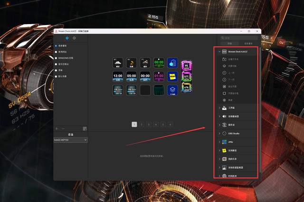The image size is (304, 202).
Task: Click the search field in actions panel
Action: (239, 38)
